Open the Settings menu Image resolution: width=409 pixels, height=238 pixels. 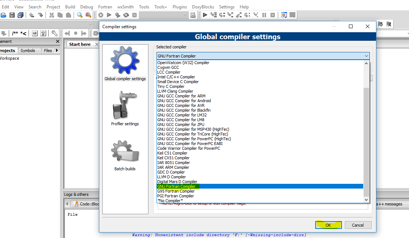(x=226, y=7)
